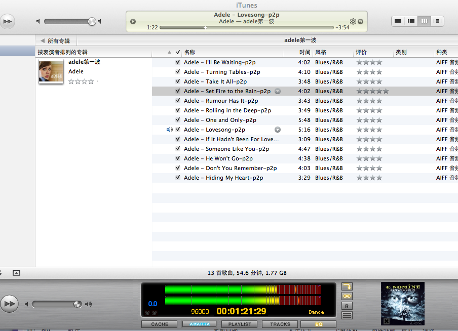Sort by the 评价 column header

click(373, 52)
